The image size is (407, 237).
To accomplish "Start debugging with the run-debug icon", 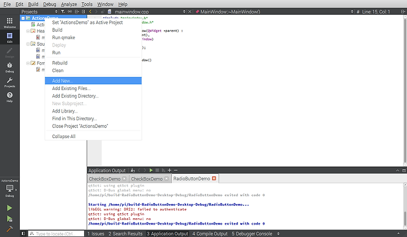I will 10,219.
